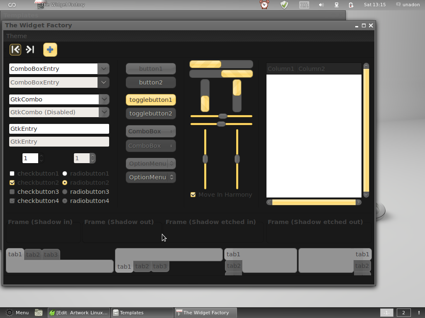Select tab3 in top-tabbed notebook
This screenshot has height=318, width=425.
(x=51, y=255)
